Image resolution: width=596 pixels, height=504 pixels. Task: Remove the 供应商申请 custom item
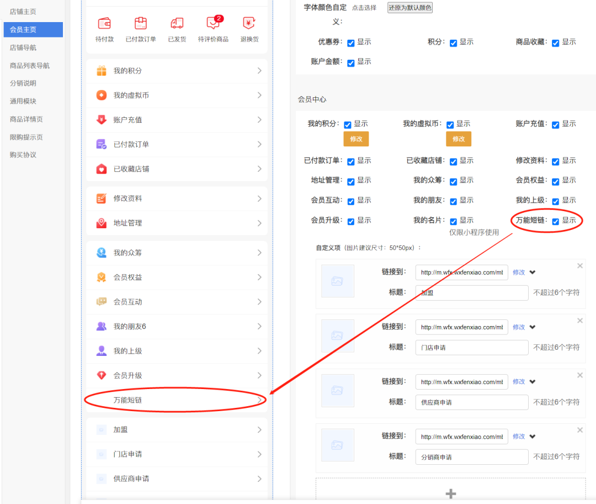point(580,375)
